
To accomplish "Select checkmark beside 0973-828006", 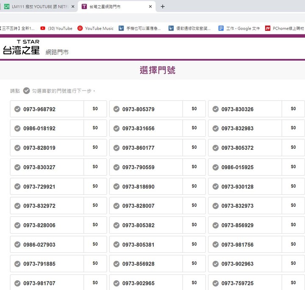I will 17,225.
